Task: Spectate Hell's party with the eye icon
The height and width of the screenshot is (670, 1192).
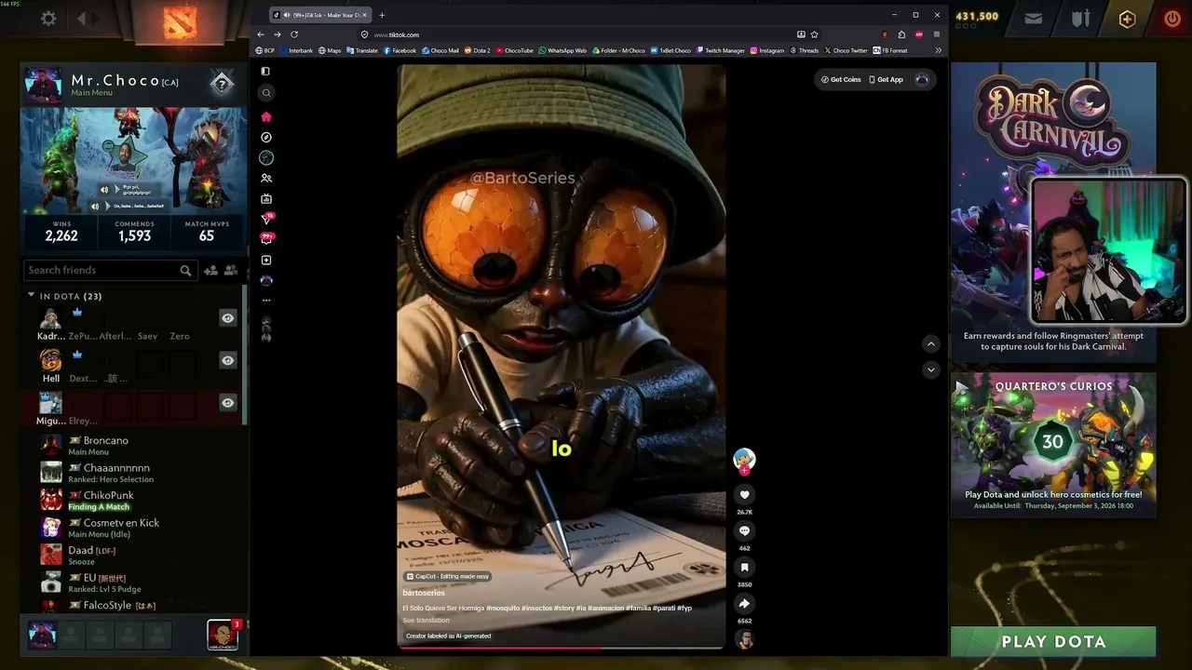Action: [x=227, y=360]
